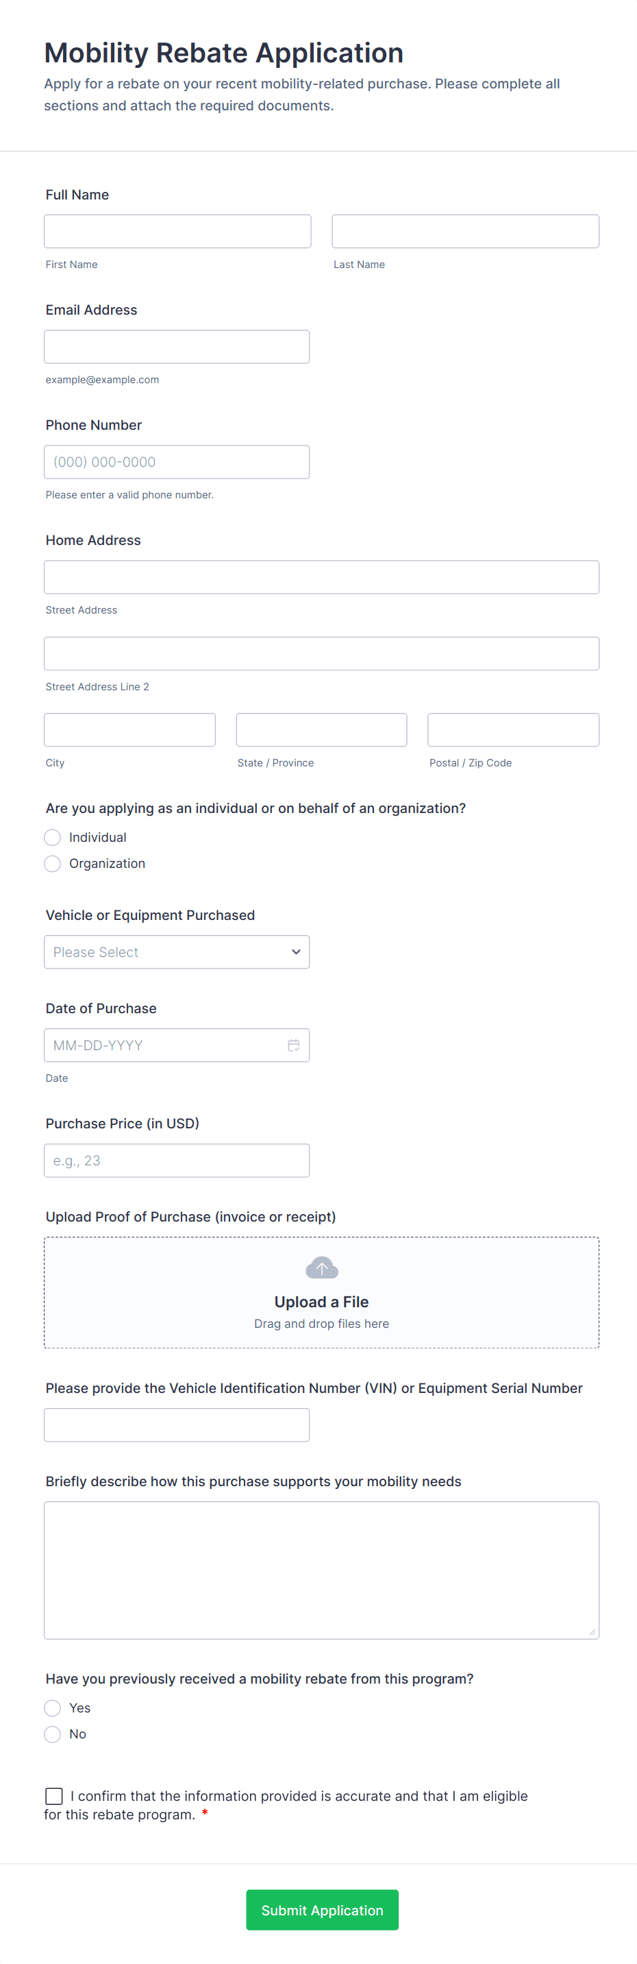Choose Yes for previous rebate question

[53, 1708]
